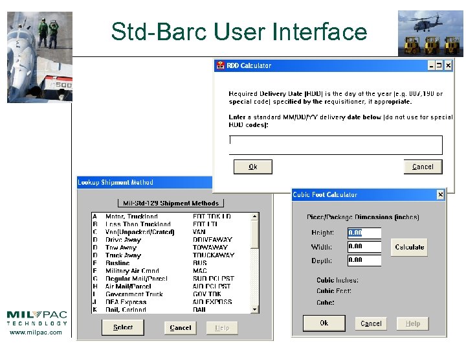Confirm RDD Calculator with Ok button
466x350 pixels.
coord(253,167)
